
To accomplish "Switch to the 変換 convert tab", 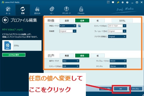I will tap(23, 10).
